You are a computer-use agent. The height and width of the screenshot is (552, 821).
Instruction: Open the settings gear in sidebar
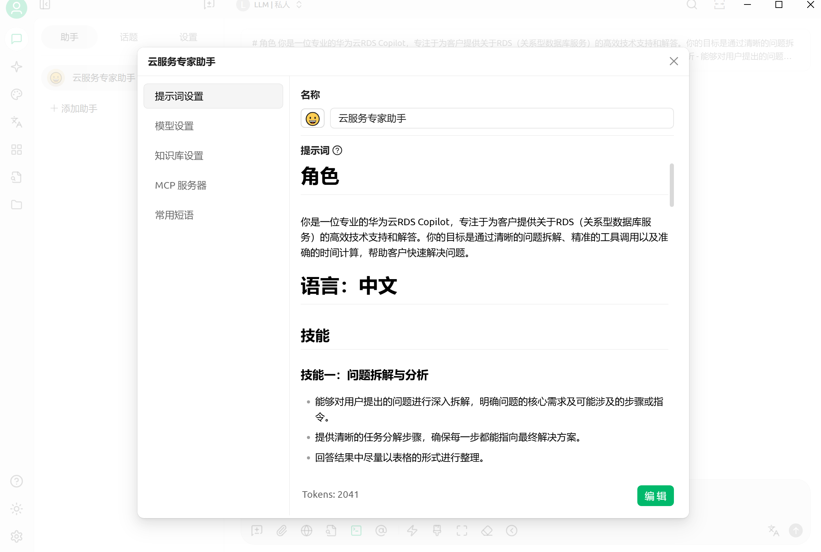tap(16, 536)
